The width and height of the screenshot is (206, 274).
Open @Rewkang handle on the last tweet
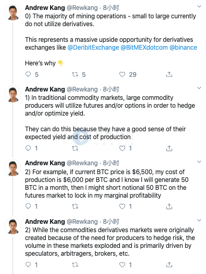82,222
